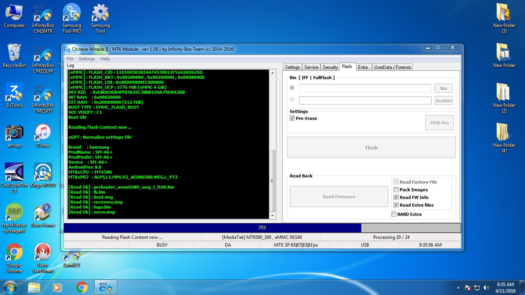Open the media player taskbar icon

(x=57, y=287)
